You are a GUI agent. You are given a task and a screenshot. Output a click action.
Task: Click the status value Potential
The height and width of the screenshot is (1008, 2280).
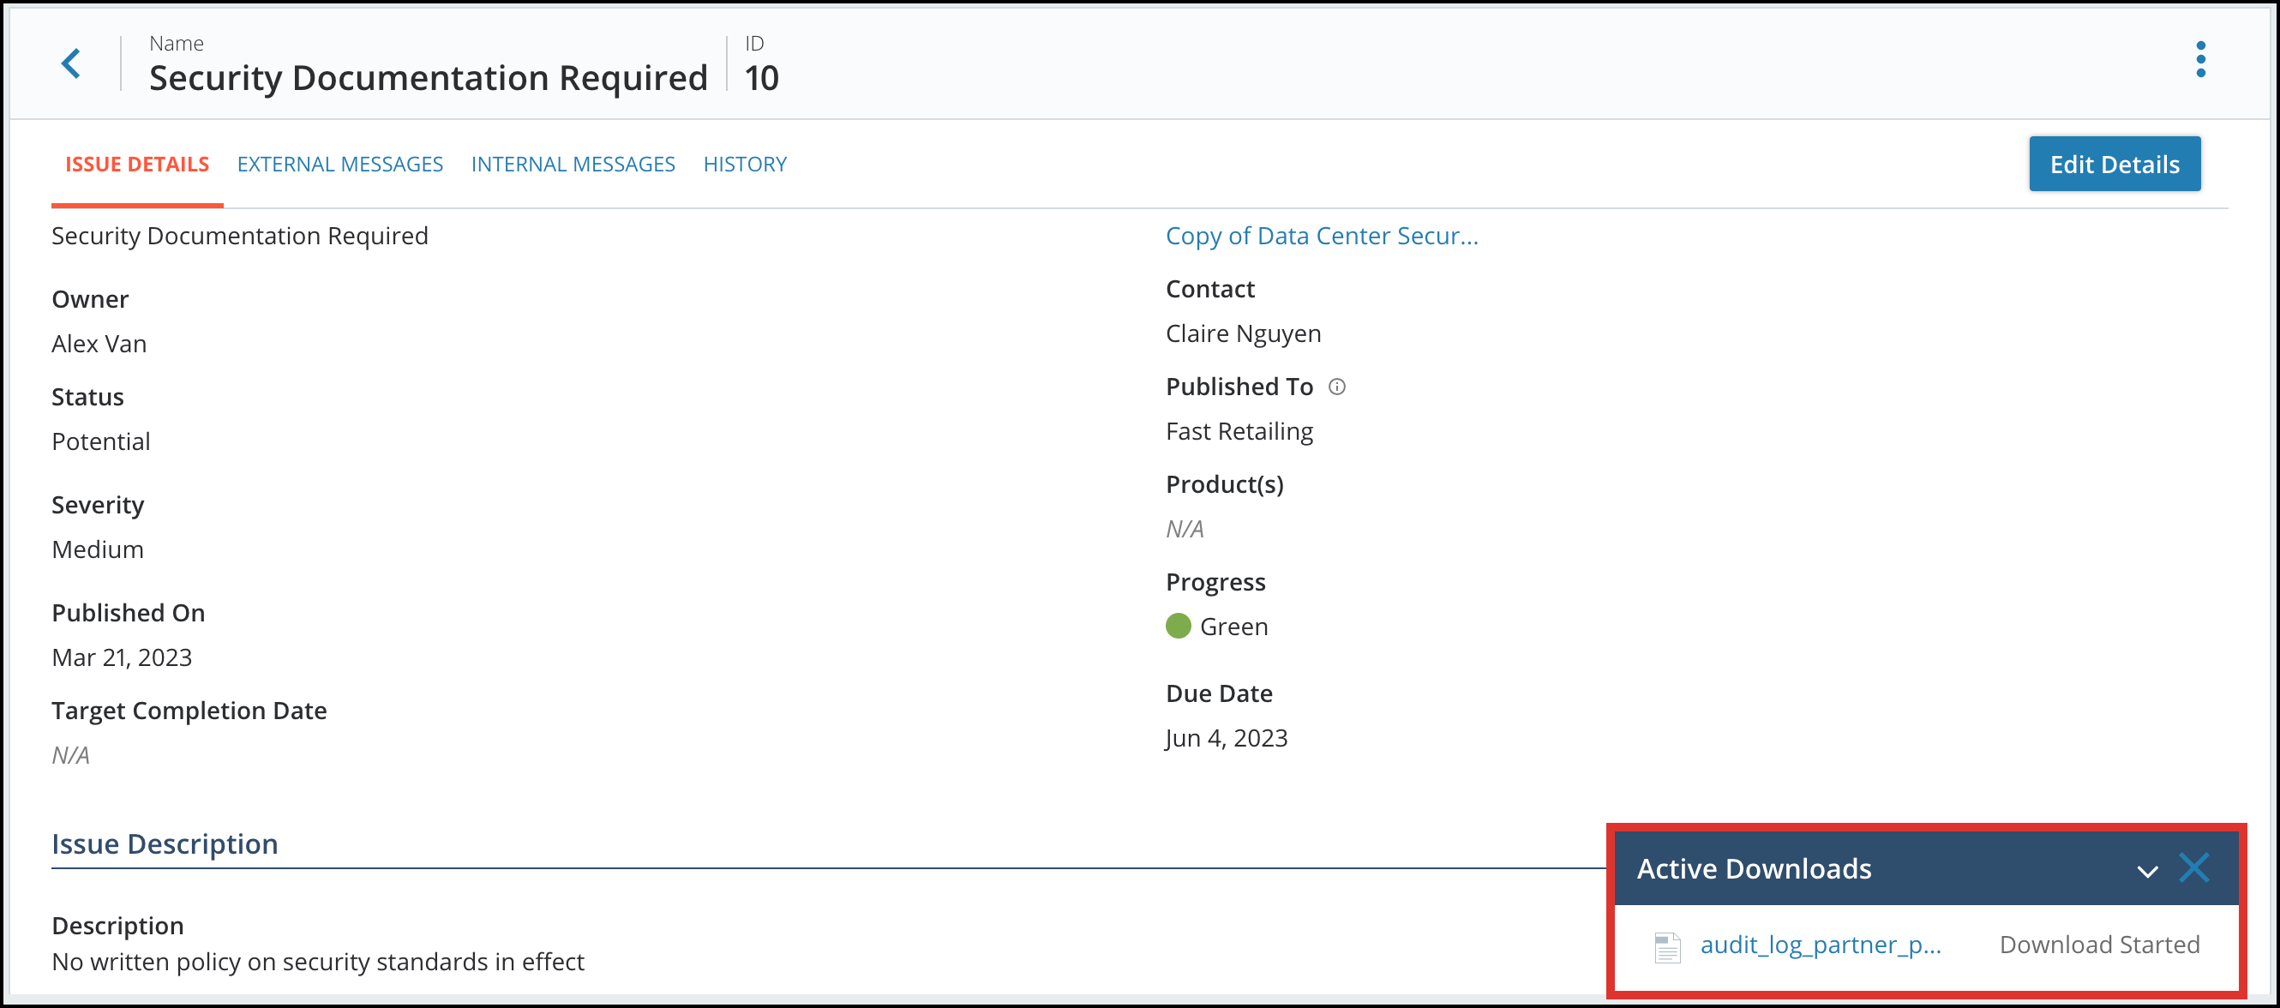[101, 441]
